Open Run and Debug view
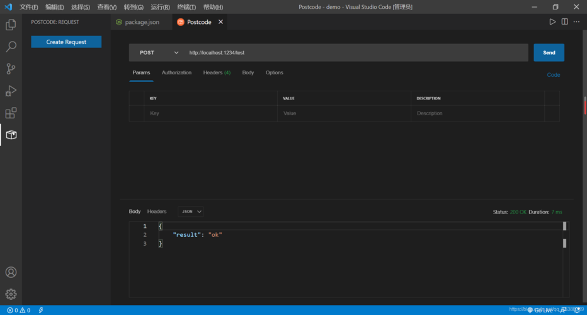Viewport: 587px width, 315px height. 11,91
